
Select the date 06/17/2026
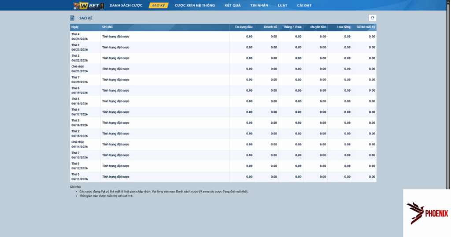(x=80, y=115)
